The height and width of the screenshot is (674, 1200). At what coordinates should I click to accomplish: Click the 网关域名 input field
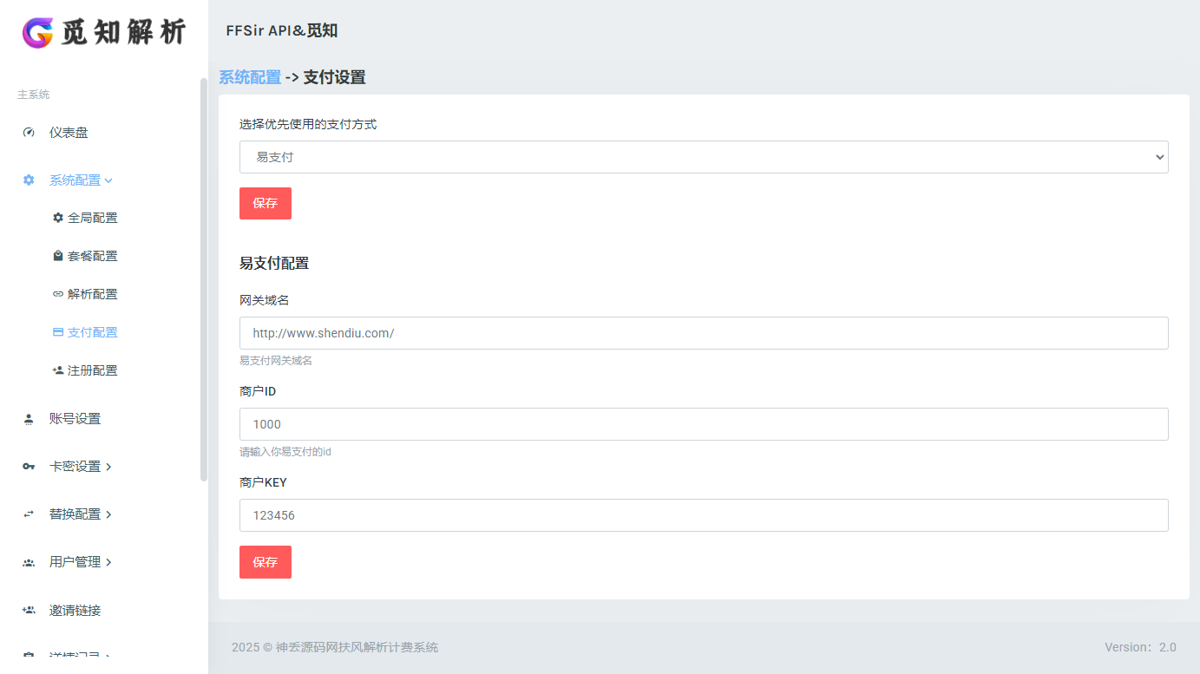703,333
